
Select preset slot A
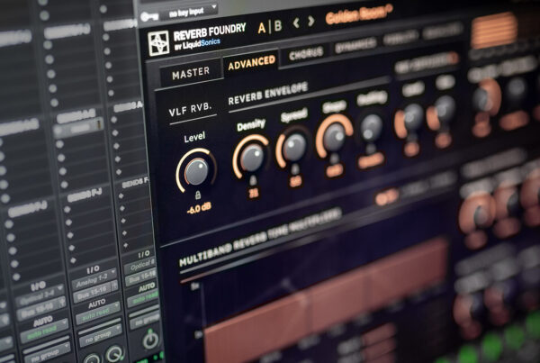pyautogui.click(x=262, y=28)
